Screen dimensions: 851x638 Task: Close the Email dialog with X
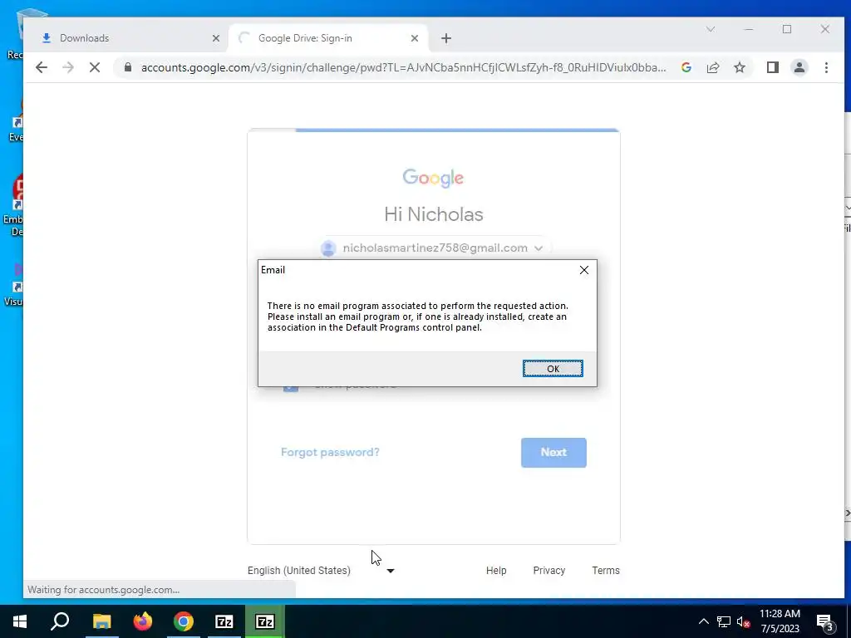click(x=584, y=270)
